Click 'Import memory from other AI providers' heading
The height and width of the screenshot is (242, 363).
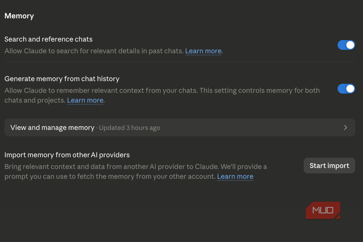click(x=67, y=155)
